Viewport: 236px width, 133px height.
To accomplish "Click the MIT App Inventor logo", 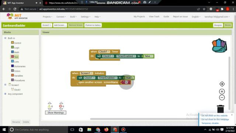I will (x=17, y=16).
